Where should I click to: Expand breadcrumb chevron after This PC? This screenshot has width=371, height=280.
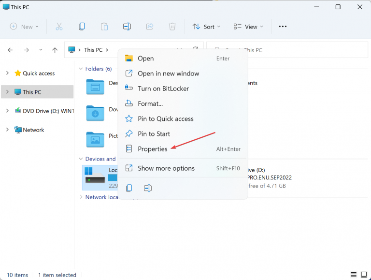107,50
